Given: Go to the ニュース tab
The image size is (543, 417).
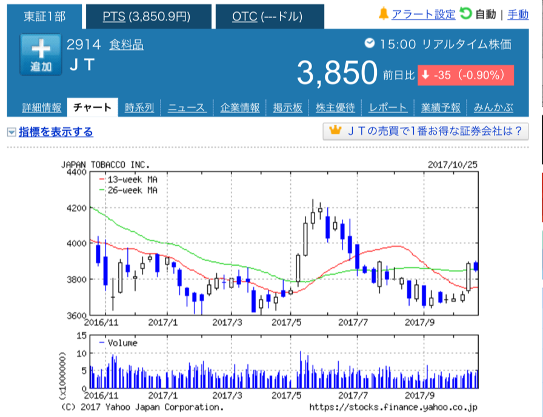Looking at the screenshot, I should (x=187, y=108).
